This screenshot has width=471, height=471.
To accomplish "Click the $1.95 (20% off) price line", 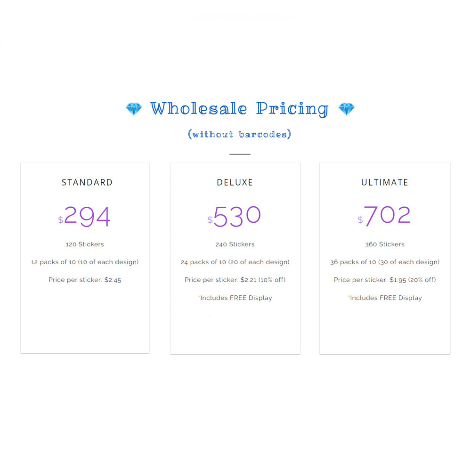I will pyautogui.click(x=385, y=280).
